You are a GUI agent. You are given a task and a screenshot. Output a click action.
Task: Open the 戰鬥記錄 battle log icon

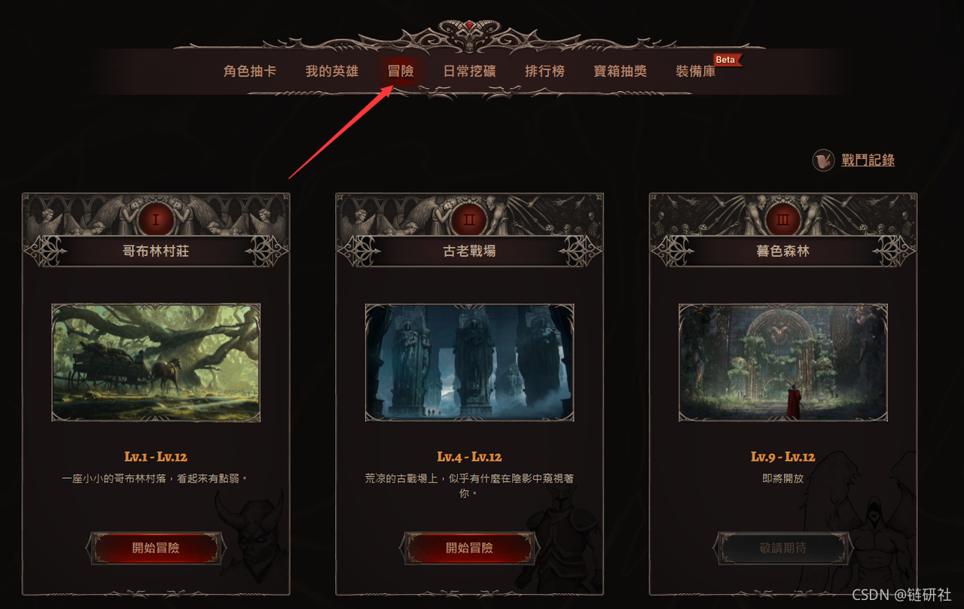pos(823,160)
